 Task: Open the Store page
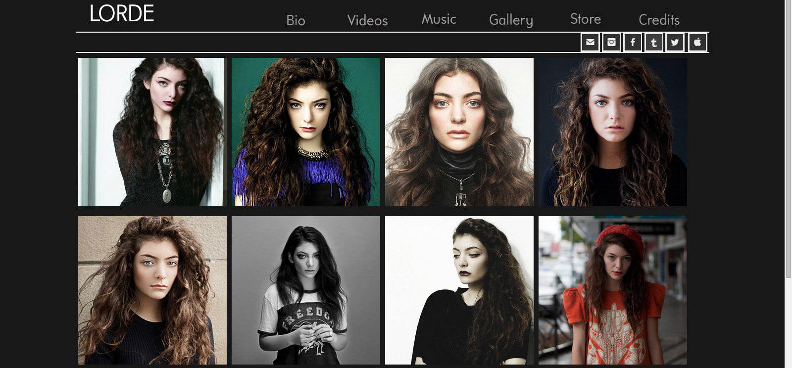pyautogui.click(x=586, y=19)
